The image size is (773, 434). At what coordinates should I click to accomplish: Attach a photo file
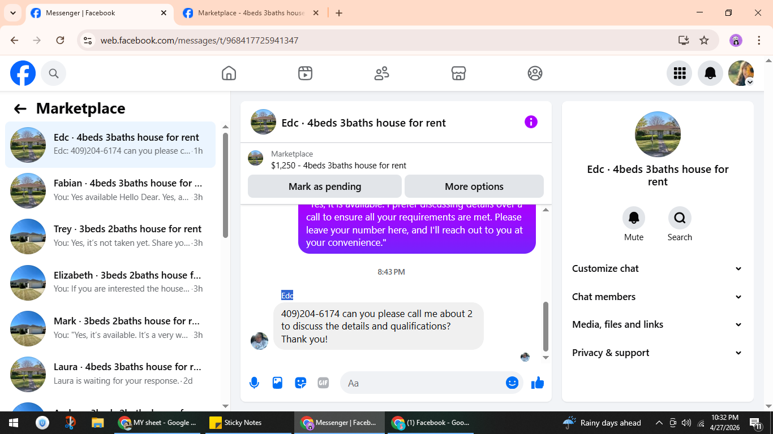click(x=277, y=383)
